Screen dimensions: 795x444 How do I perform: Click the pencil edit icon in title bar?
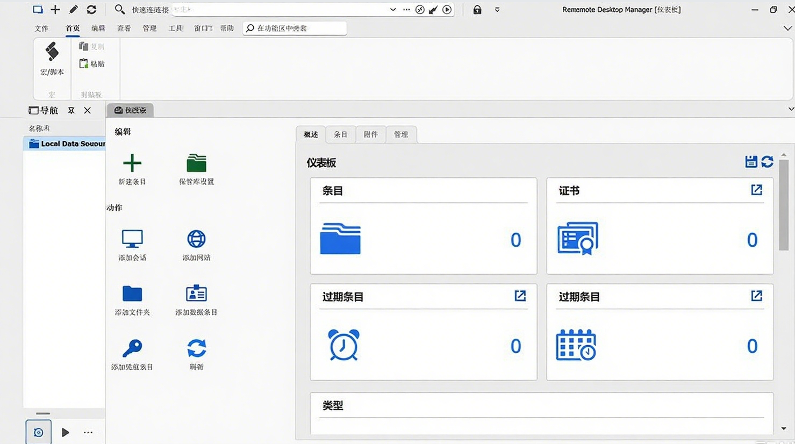tap(74, 9)
